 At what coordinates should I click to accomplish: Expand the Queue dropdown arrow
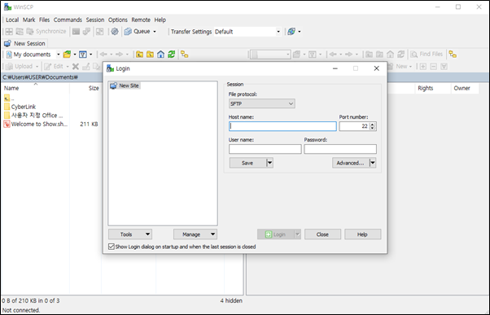(x=155, y=32)
